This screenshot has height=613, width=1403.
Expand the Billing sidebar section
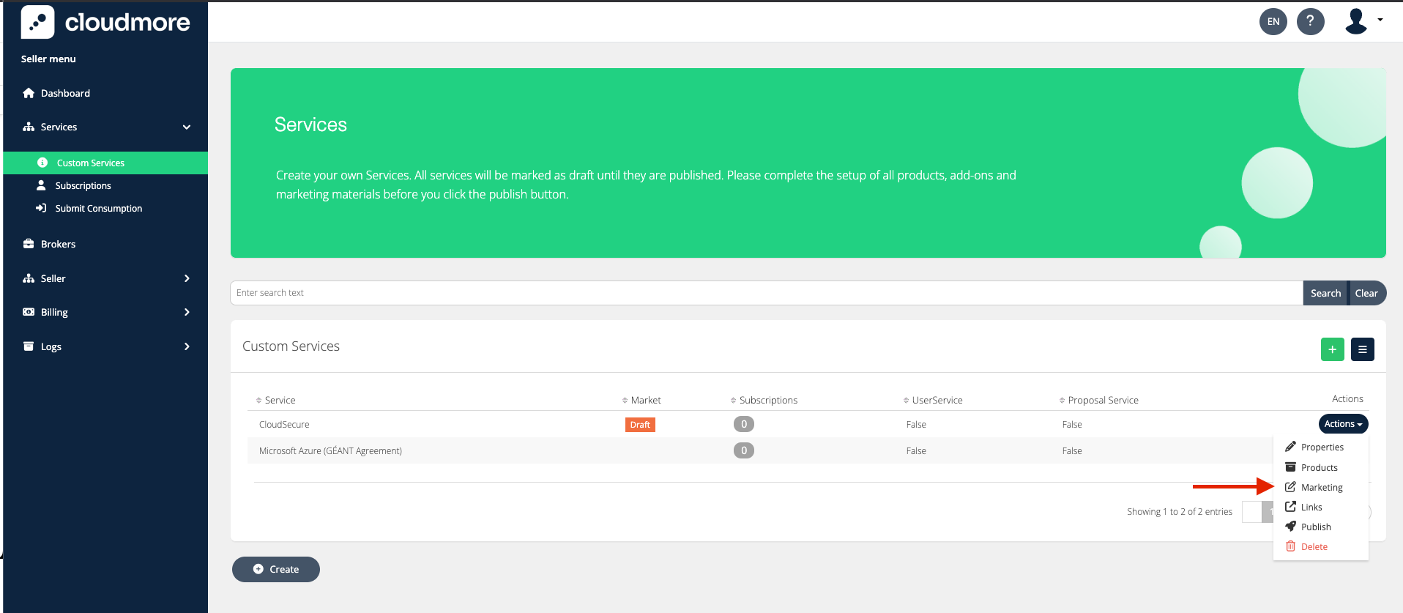105,312
